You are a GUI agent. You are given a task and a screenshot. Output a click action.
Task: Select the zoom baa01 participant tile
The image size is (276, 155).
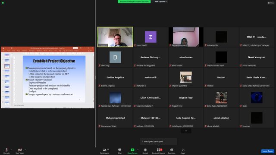point(151,37)
